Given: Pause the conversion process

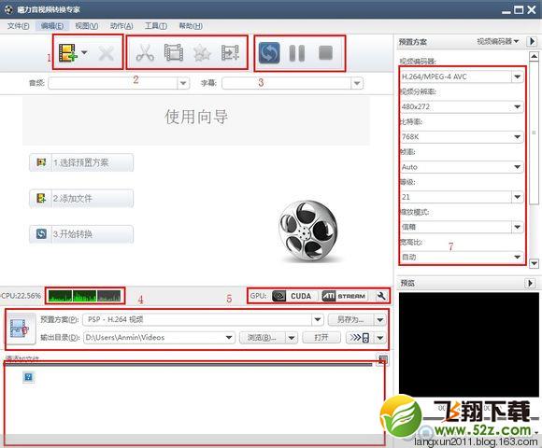Looking at the screenshot, I should pos(297,53).
